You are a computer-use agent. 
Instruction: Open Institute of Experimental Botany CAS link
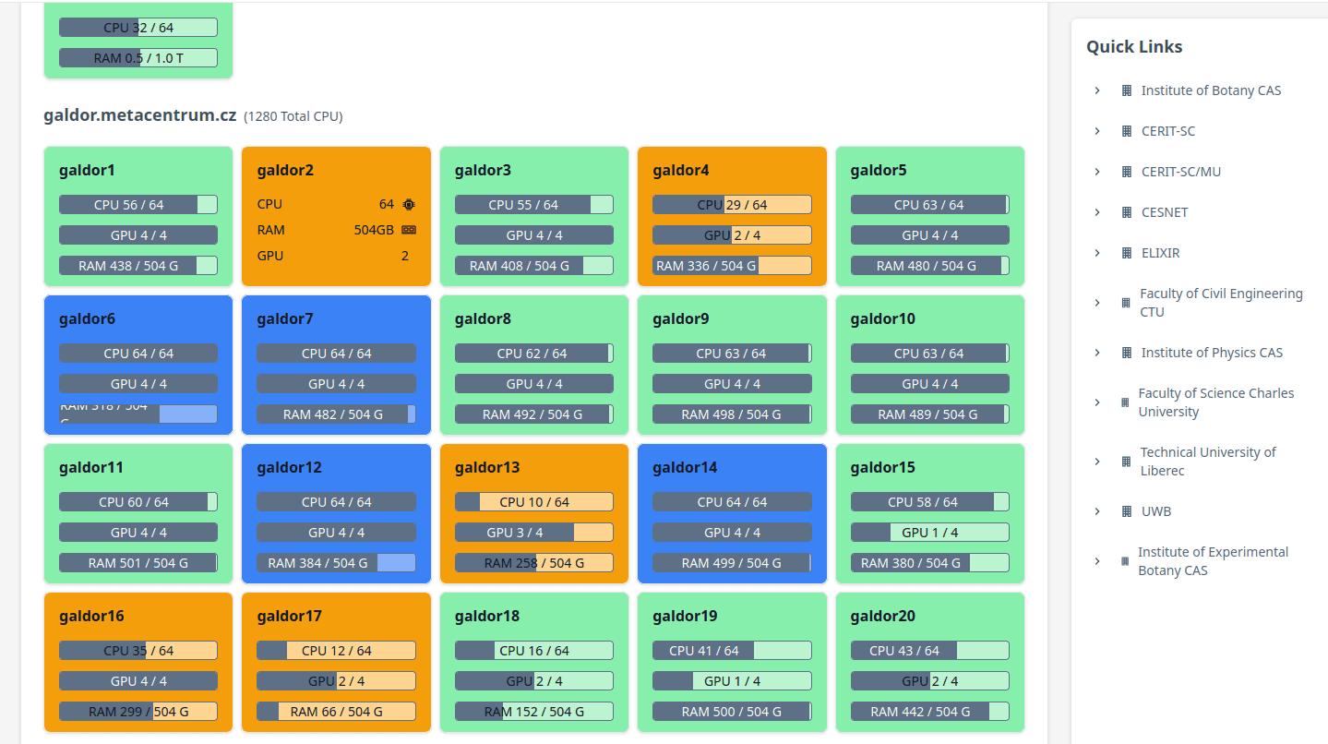tap(1213, 561)
